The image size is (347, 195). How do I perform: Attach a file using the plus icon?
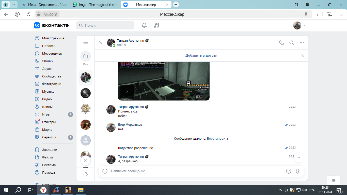(105, 171)
